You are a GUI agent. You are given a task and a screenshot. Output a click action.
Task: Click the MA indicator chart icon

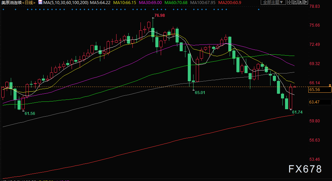pos(40,2)
